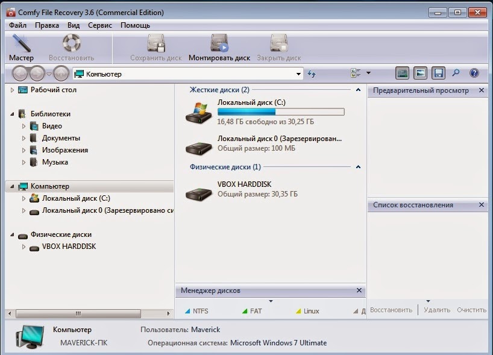Open the Файл menu
The image size is (493, 355).
coord(17,25)
